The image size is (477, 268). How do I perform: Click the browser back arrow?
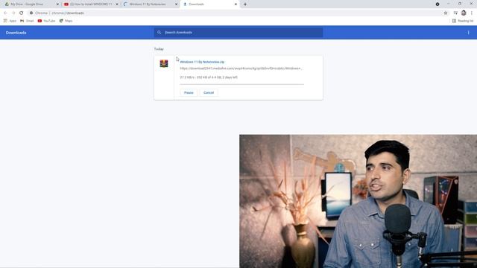click(5, 13)
